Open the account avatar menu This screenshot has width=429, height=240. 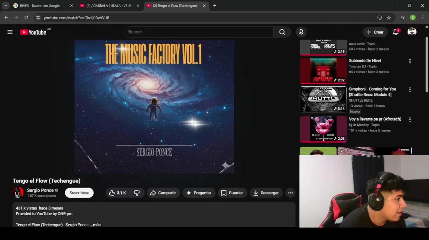pos(412,32)
